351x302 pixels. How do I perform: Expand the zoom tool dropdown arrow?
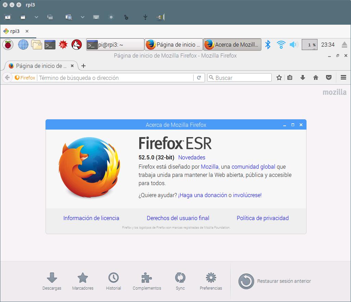(82, 17)
